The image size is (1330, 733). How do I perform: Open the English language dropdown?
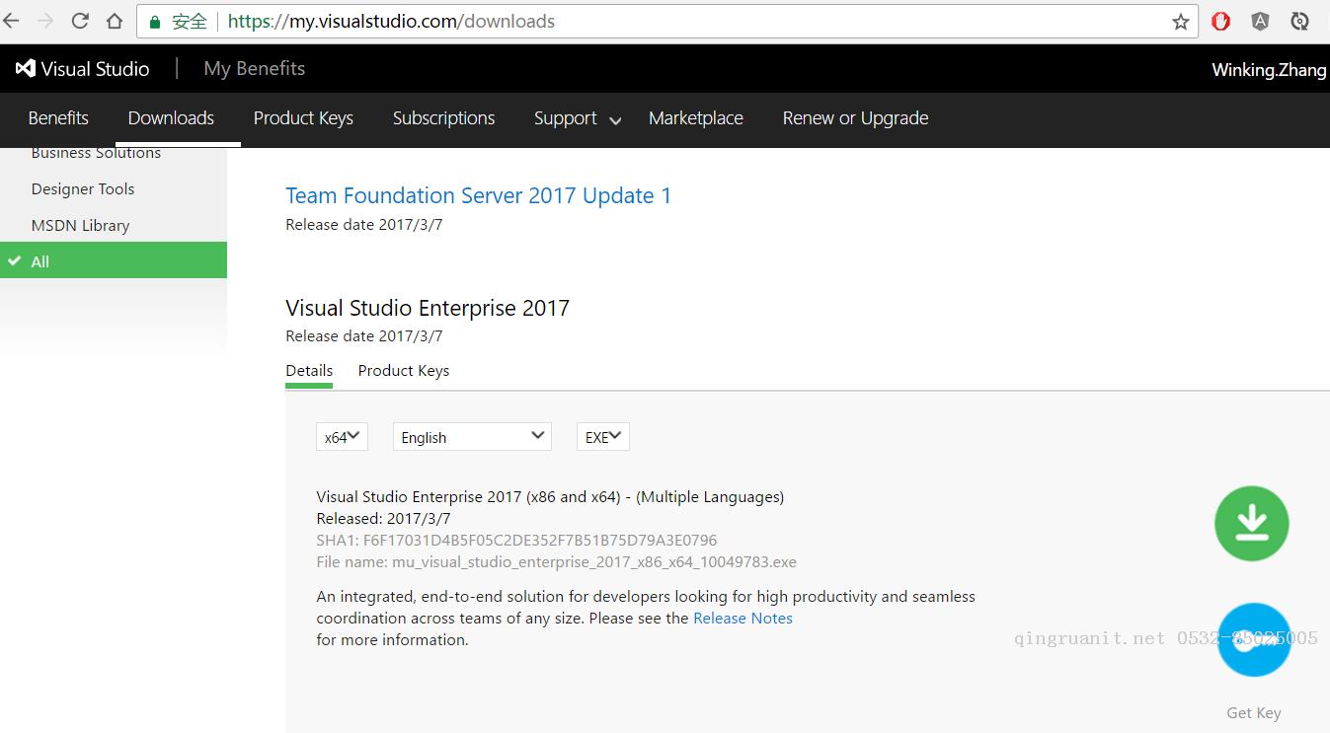coord(472,437)
